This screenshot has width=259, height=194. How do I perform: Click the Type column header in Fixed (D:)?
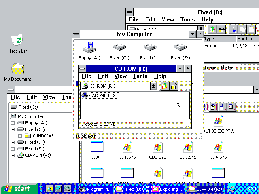pos(220,39)
